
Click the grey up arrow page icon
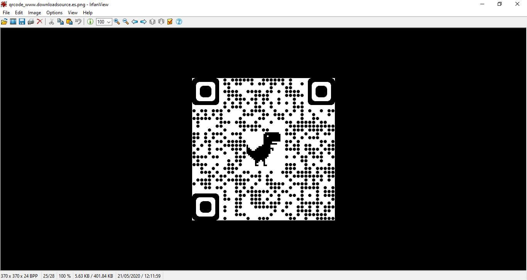(152, 22)
